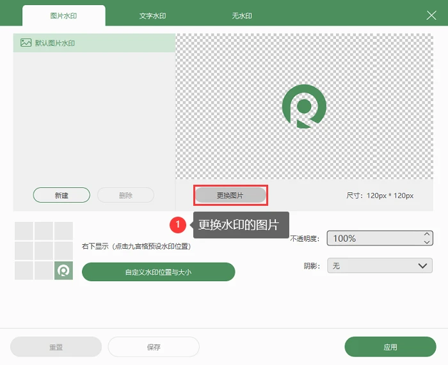The image size is (448, 365).
Task: Click the image icon beside 默认图片水印
Action: (x=26, y=43)
